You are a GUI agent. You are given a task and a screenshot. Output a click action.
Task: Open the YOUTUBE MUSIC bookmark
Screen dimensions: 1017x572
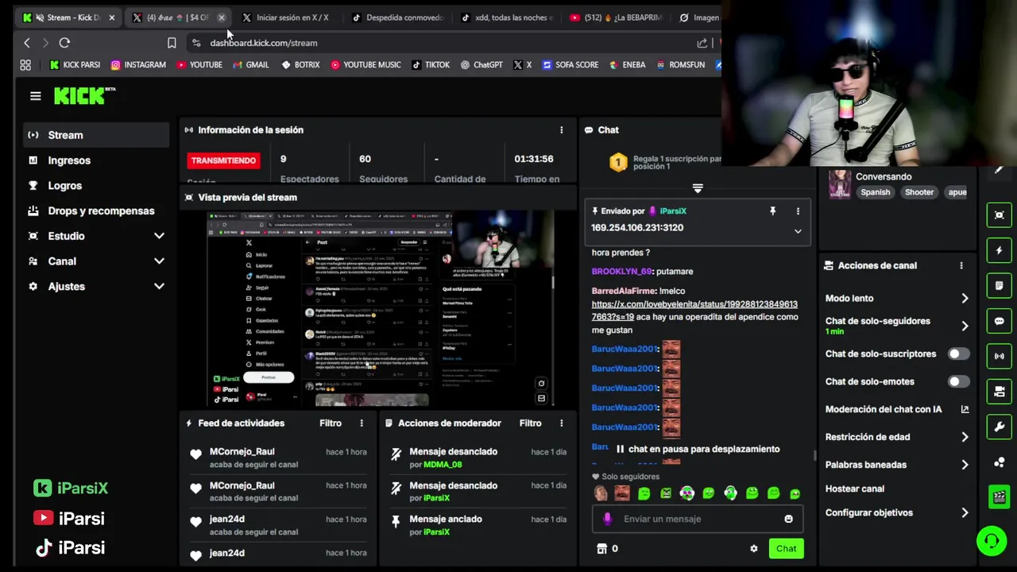365,65
